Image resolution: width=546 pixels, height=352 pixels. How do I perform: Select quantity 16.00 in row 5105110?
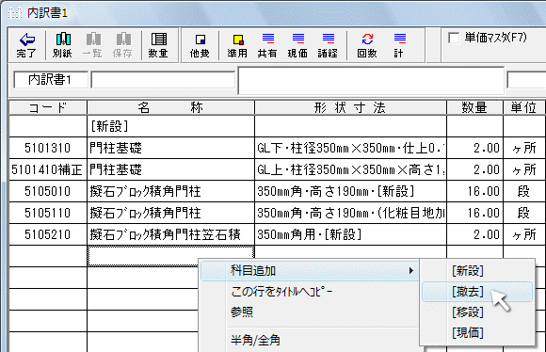[x=475, y=213]
